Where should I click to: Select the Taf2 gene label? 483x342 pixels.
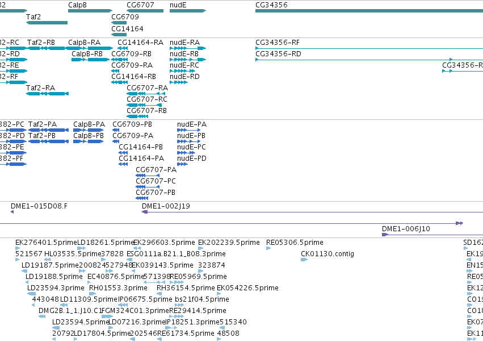pos(33,16)
